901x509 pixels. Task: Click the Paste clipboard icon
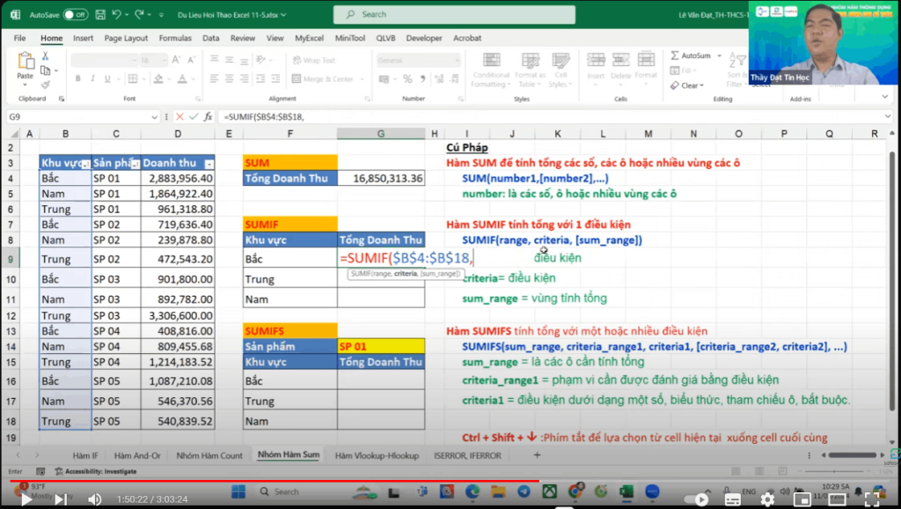(x=26, y=61)
